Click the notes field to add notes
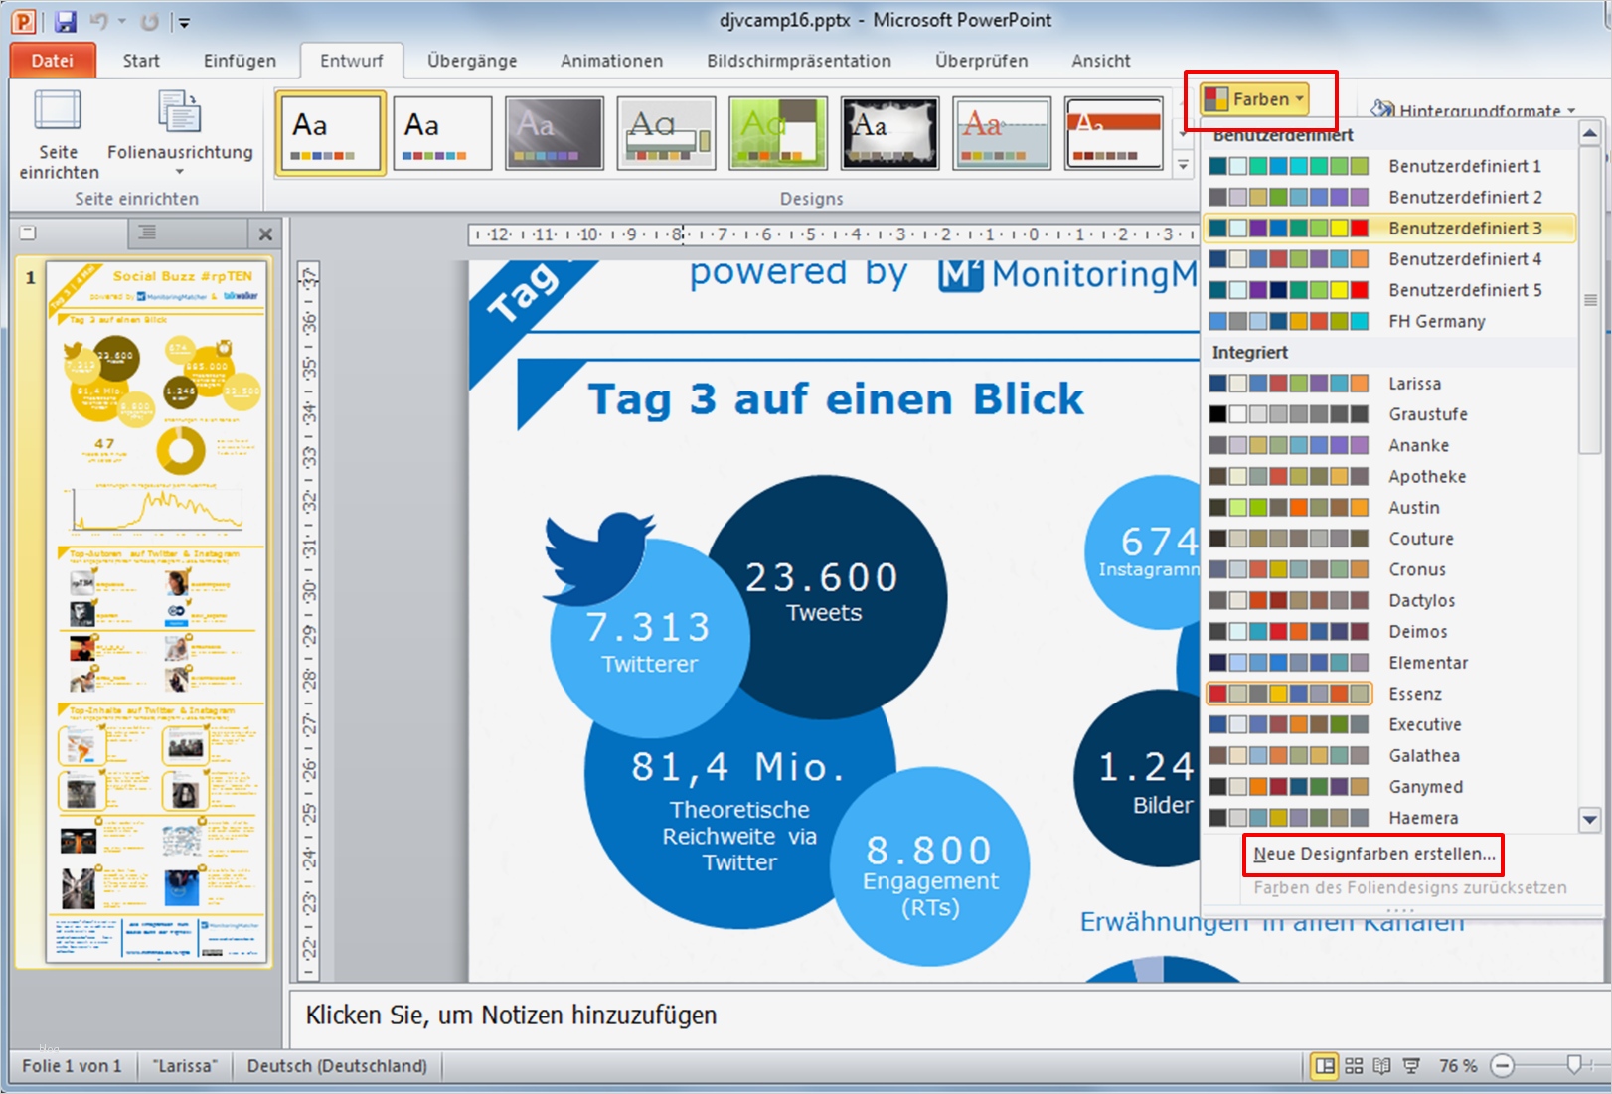This screenshot has width=1612, height=1094. [x=948, y=1016]
